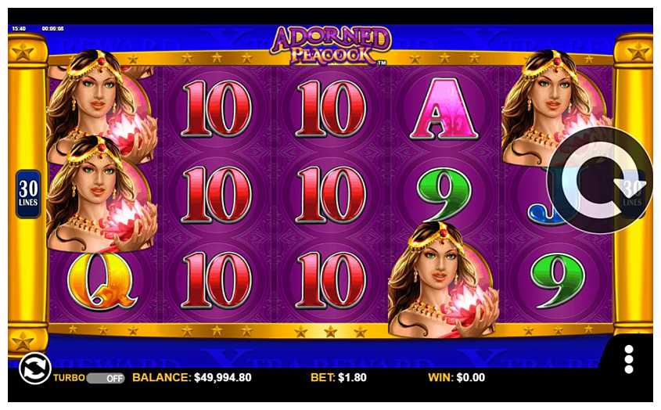Click the Win $0.00 display
The width and height of the screenshot is (661, 410).
(457, 377)
